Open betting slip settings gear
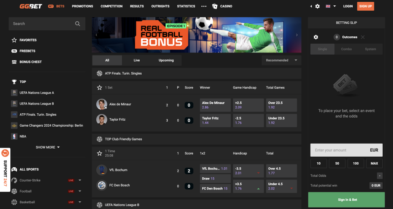This screenshot has width=393, height=209. tap(316, 37)
